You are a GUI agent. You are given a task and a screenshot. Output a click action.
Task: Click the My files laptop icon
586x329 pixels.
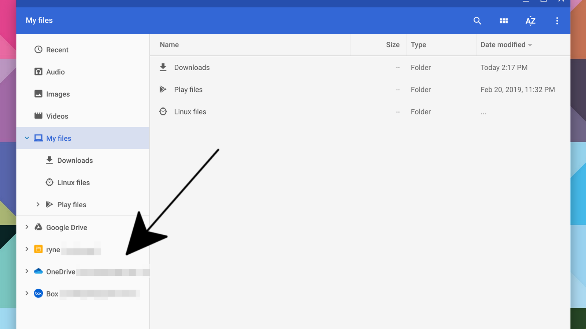[38, 138]
